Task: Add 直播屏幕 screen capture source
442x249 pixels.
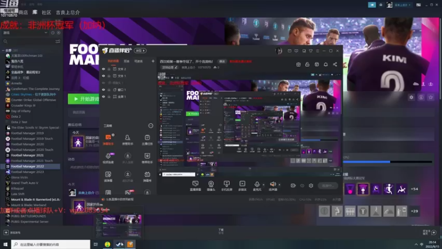Action: 196,186
